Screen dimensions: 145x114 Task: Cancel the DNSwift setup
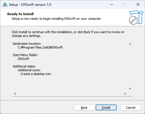(x=131, y=108)
